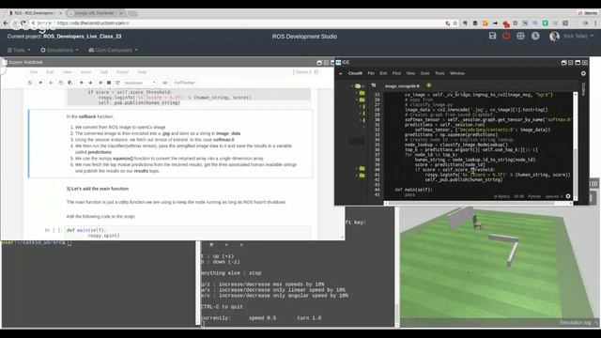The image size is (601, 338).
Task: Open the Tools dropdown menu
Action: [19, 50]
